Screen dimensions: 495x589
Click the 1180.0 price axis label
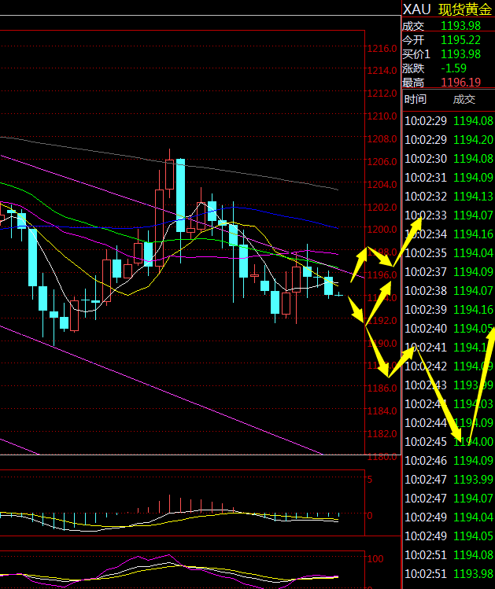[382, 457]
